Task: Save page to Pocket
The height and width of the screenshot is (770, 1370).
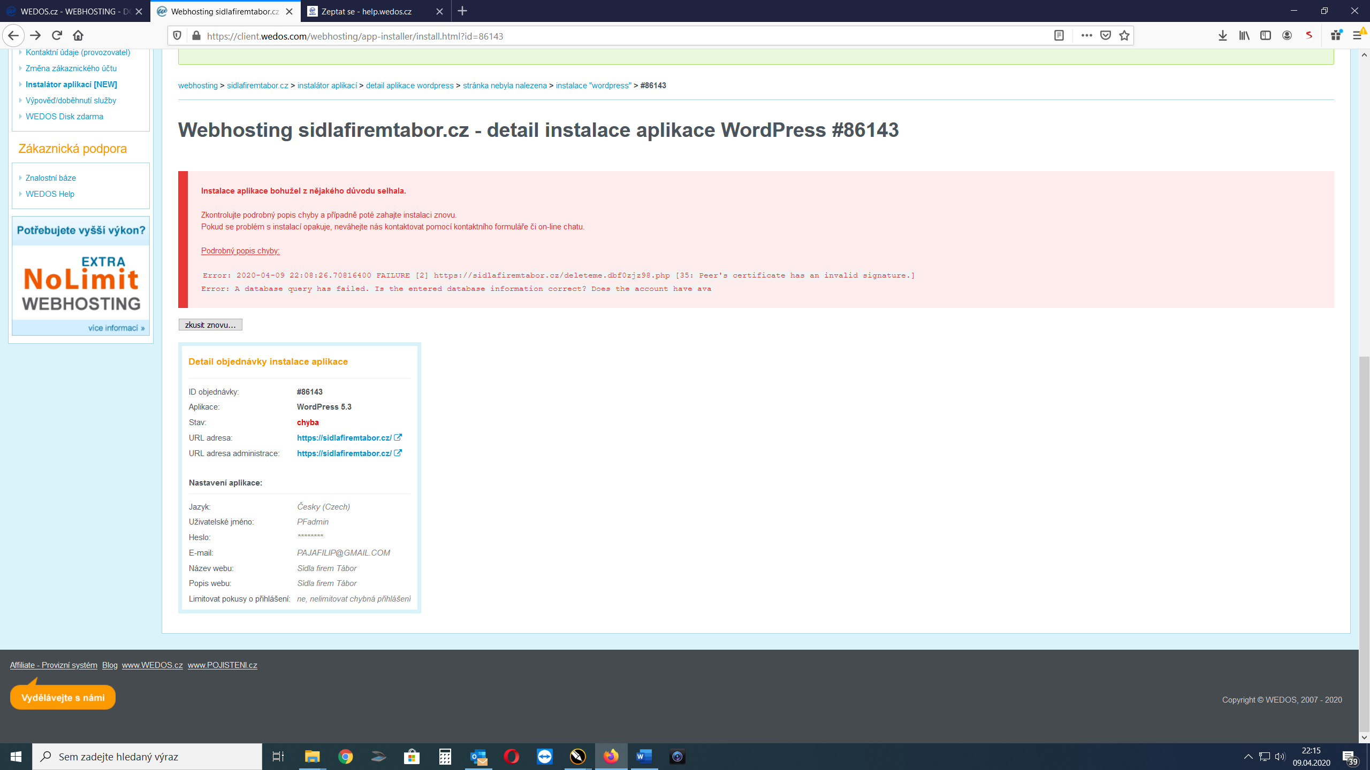Action: point(1106,36)
